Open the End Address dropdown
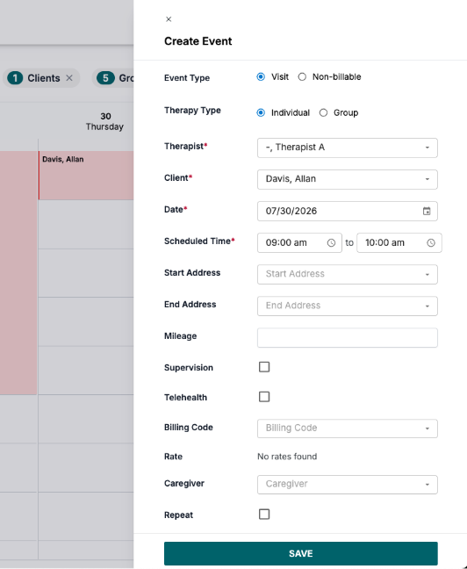The image size is (467, 569). 348,306
